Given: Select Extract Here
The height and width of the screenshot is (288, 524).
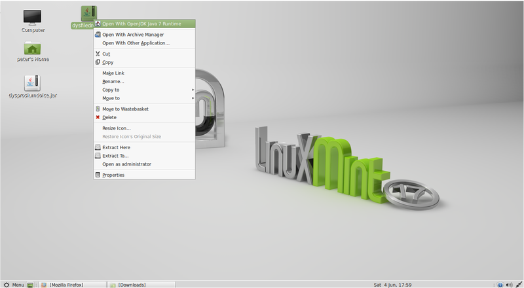Looking at the screenshot, I should (x=144, y=147).
